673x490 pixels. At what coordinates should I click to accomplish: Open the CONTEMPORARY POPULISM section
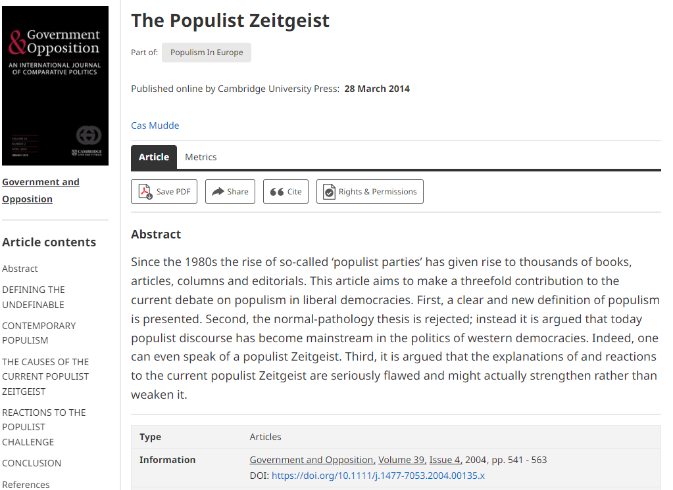click(39, 332)
